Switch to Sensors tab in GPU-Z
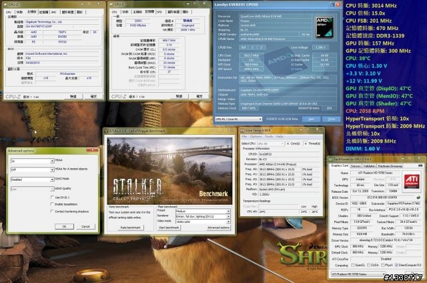Viewport: 427px width, 283px height. tap(356, 166)
